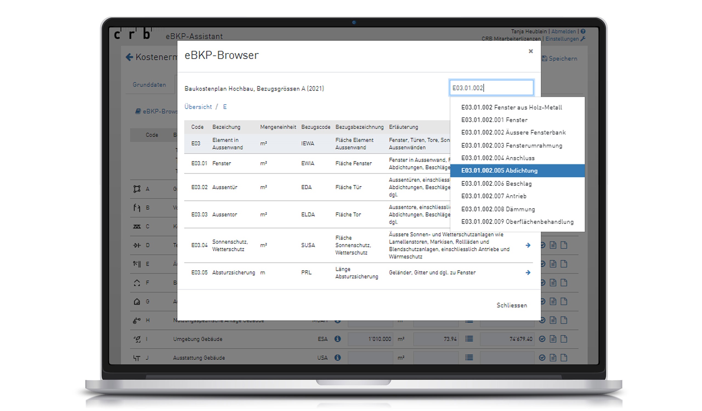702x411 pixels.
Task: Click quantity field 1'010.000 in row I
Action: tap(370, 339)
